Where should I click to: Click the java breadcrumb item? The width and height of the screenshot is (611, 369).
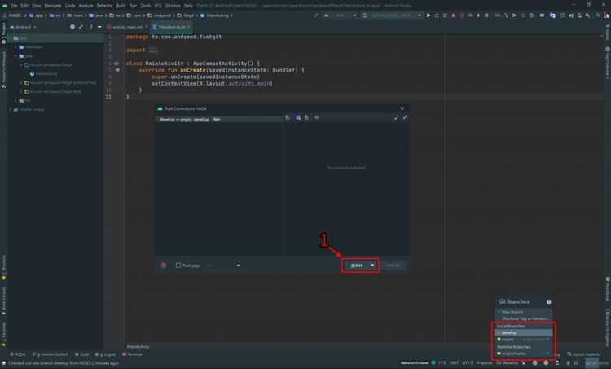(x=96, y=15)
